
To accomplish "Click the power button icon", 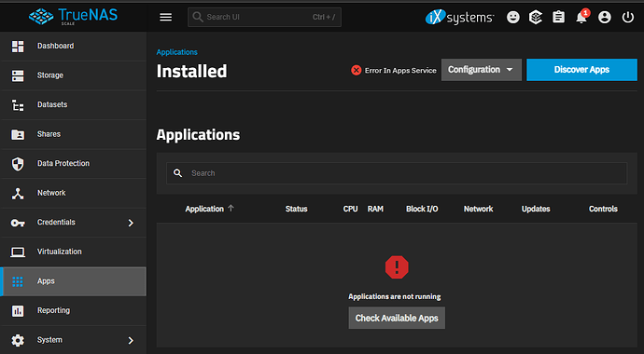I will click(627, 17).
